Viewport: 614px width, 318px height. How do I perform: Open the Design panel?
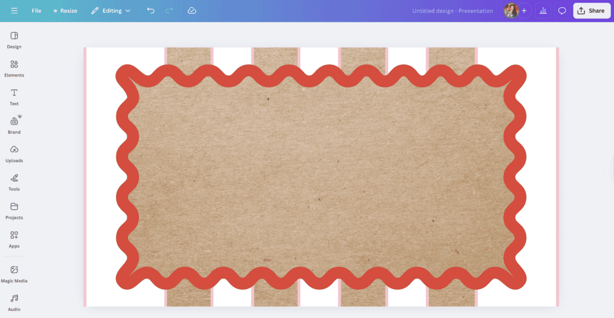point(14,39)
